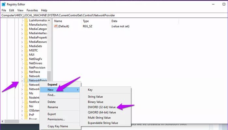Create a new Expandable String Value
This screenshot has width=228, height=130.
tap(106, 123)
